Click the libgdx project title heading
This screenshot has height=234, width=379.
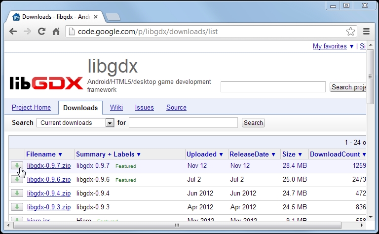[x=113, y=66]
